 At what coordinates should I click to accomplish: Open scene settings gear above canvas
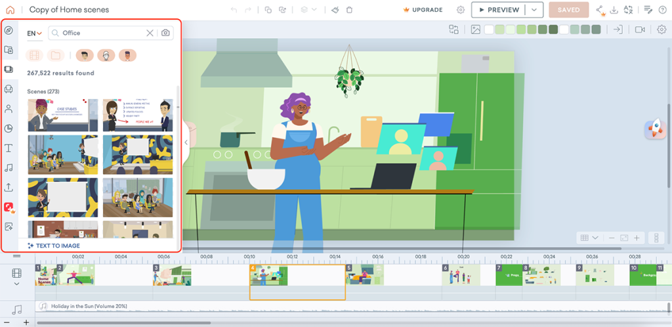[x=661, y=30]
